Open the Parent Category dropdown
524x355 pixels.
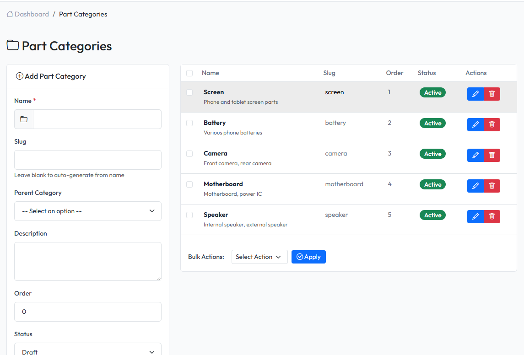point(87,211)
